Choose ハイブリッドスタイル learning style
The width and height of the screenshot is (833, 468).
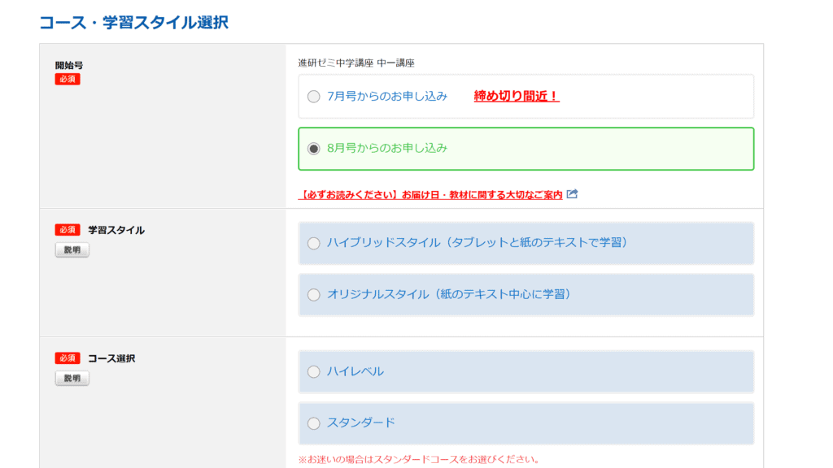[314, 243]
